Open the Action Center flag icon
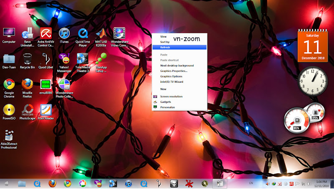 297,184
